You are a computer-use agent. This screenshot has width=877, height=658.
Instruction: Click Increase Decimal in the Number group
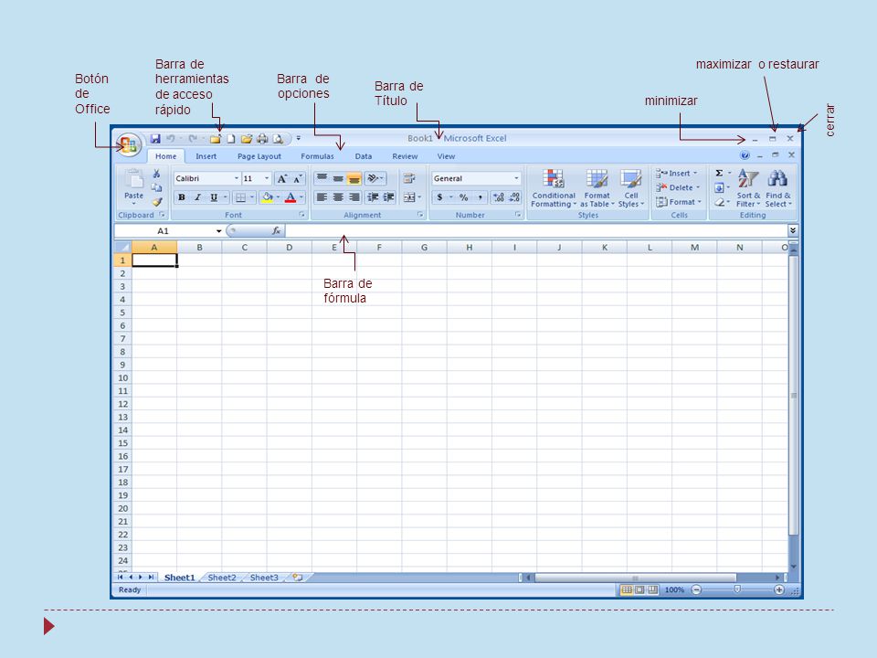499,197
